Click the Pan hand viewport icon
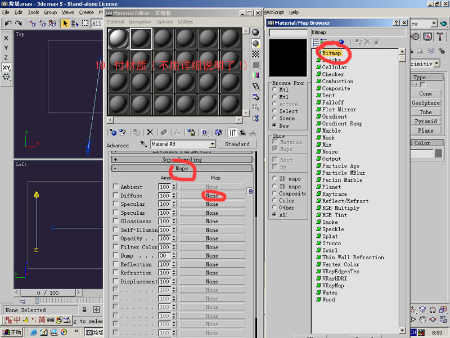The width and height of the screenshot is (450, 338). point(422,319)
